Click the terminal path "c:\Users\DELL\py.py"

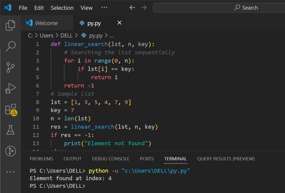tap(156, 171)
